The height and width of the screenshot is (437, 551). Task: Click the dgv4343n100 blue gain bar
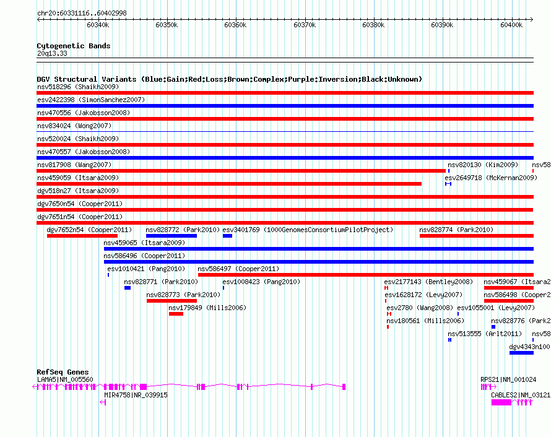(x=521, y=353)
